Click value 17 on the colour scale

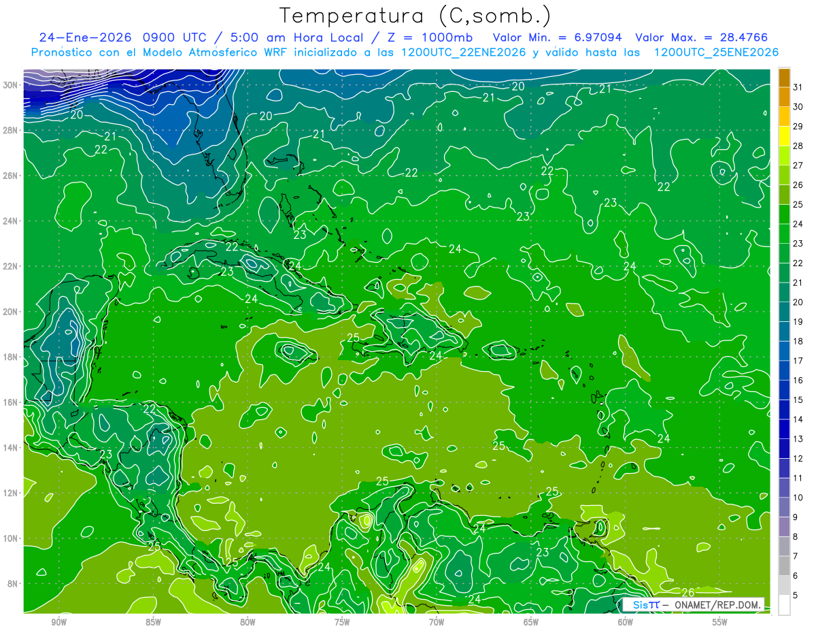coord(798,361)
